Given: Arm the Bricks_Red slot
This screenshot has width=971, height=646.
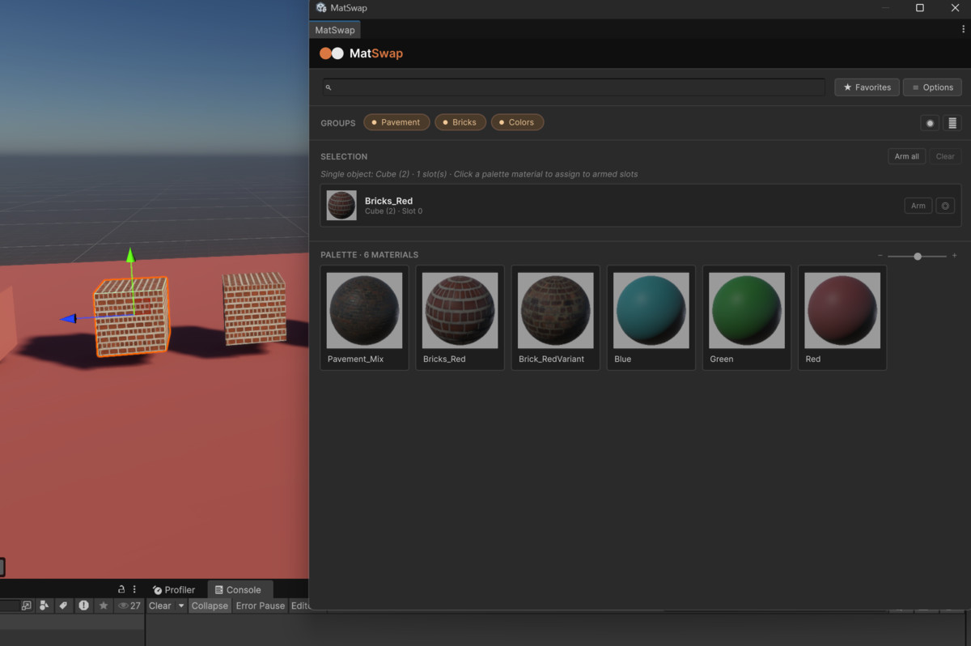Looking at the screenshot, I should pos(918,206).
